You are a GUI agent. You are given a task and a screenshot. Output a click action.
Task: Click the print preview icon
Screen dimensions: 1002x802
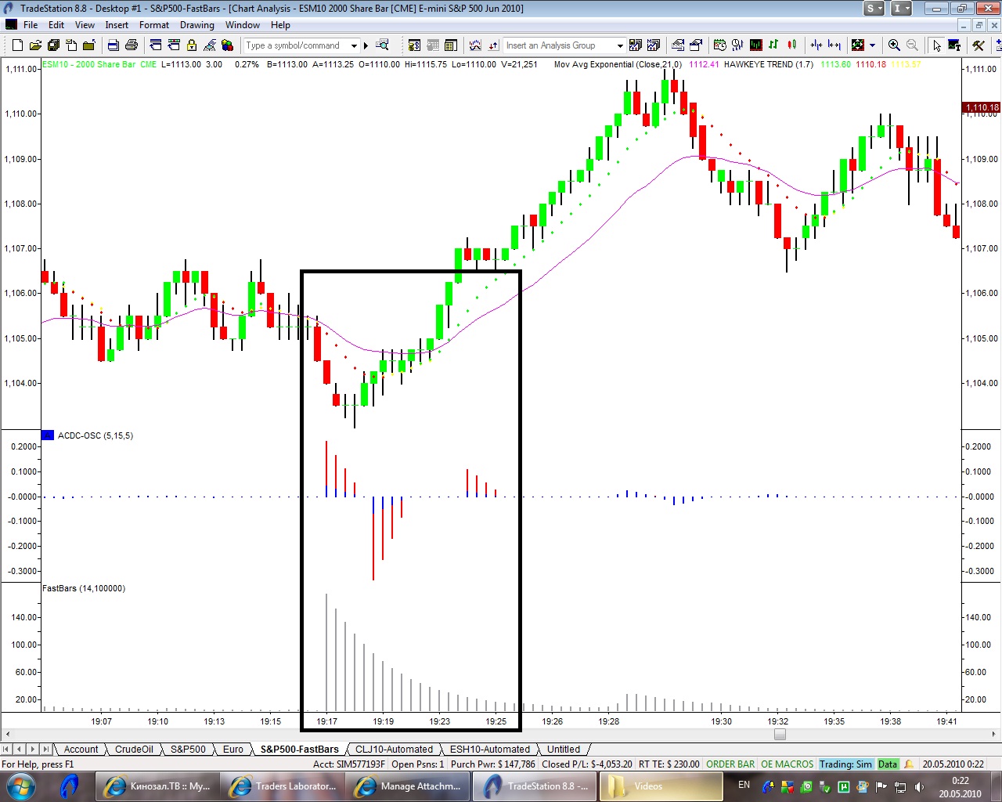pyautogui.click(x=114, y=45)
